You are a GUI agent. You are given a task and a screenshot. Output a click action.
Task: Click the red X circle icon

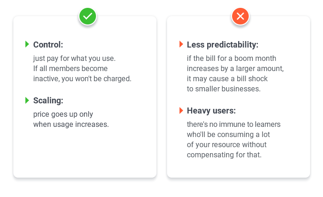pyautogui.click(x=240, y=16)
